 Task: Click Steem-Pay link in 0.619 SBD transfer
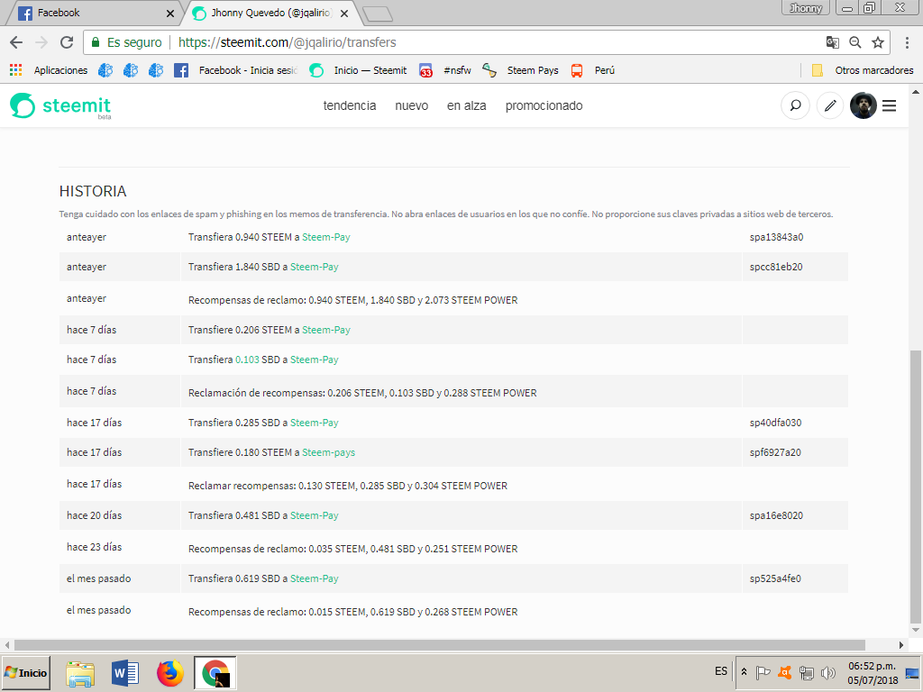pyautogui.click(x=315, y=578)
